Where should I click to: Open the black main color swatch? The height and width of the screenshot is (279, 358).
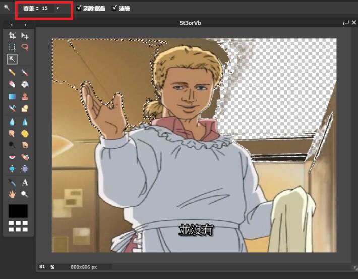pyautogui.click(x=18, y=211)
